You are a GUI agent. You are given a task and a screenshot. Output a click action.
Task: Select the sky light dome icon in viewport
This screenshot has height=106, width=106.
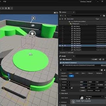point(32,34)
